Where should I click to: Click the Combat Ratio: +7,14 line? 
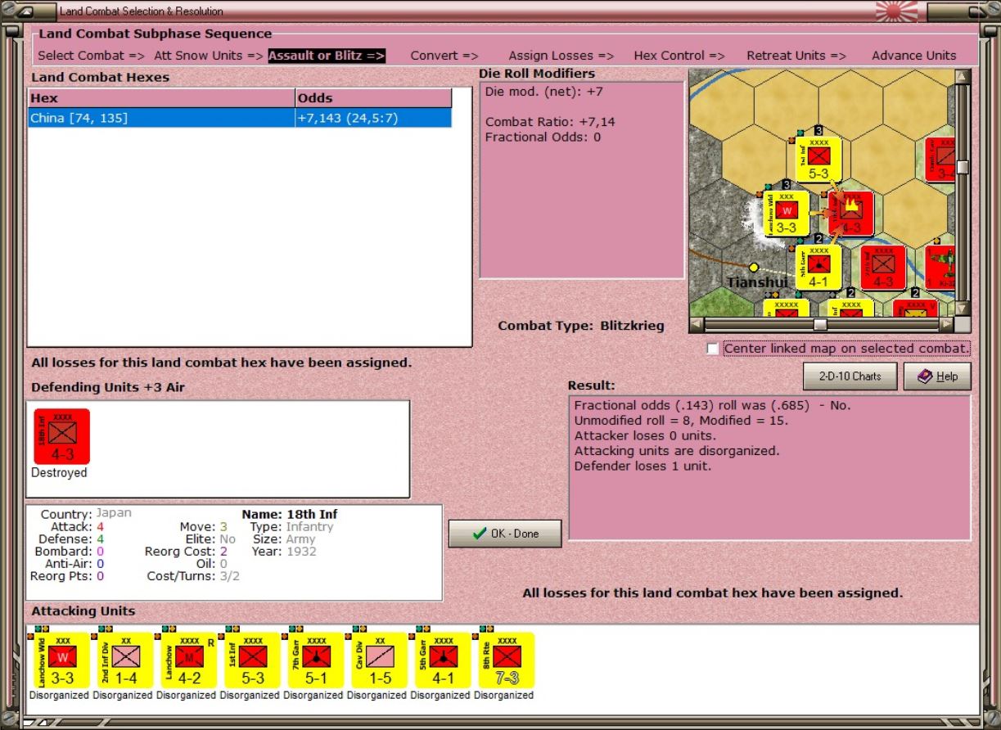(550, 122)
